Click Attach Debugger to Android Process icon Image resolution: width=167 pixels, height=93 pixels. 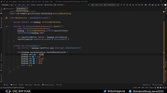pyautogui.click(x=139, y=5)
